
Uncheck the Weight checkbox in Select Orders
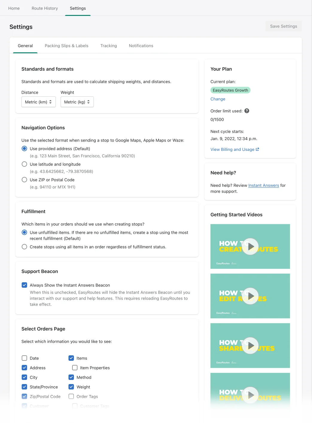(71, 387)
